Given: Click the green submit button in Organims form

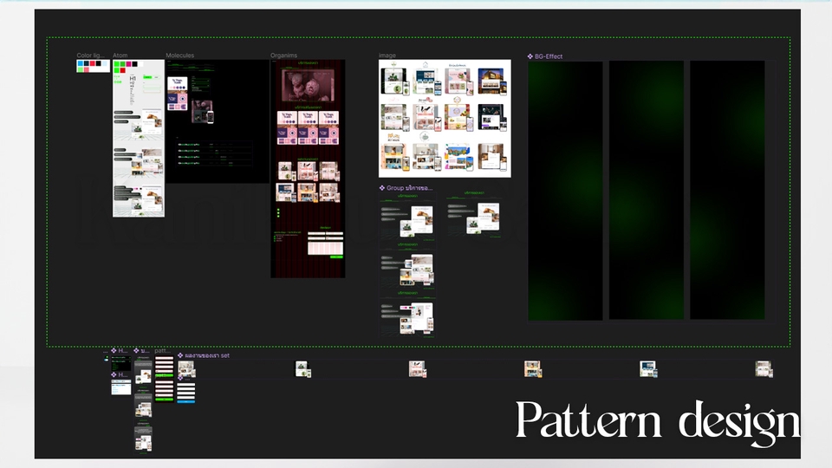Looking at the screenshot, I should tap(336, 257).
